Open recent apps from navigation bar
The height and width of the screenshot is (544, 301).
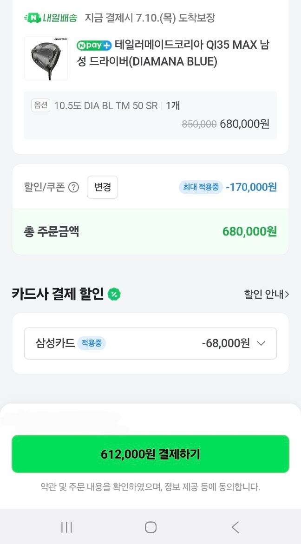(66, 527)
